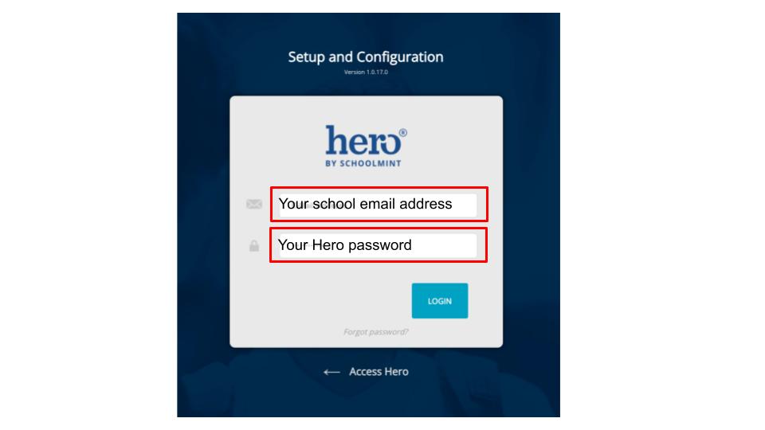Click blank card area left of LOGIN

[x=319, y=301]
